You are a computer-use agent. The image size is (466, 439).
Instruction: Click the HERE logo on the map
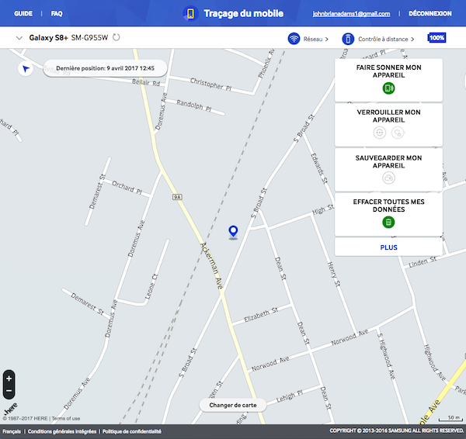(x=11, y=409)
